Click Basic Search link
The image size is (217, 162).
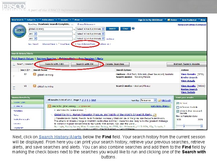[x=33, y=44]
